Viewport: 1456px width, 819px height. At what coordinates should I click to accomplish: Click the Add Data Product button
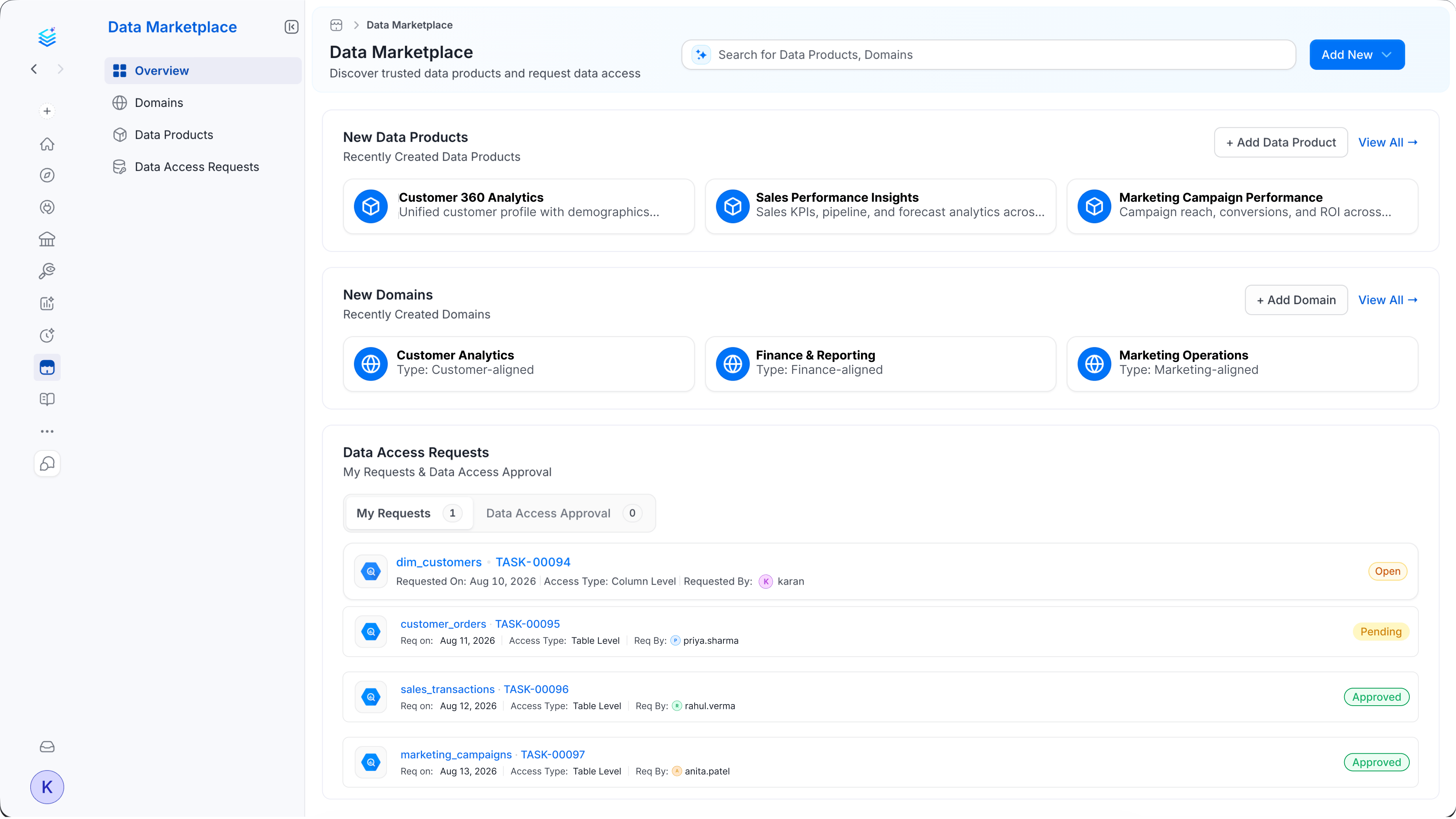[x=1281, y=143]
